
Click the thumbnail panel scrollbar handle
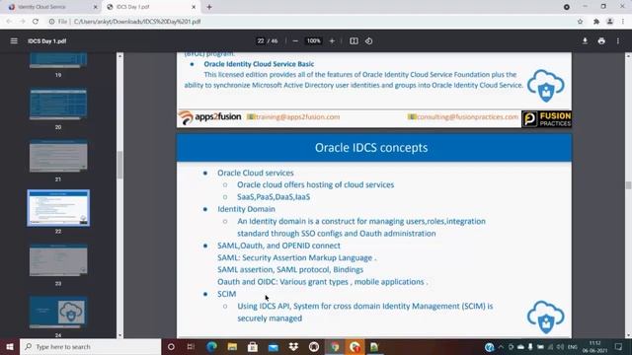pos(119,165)
